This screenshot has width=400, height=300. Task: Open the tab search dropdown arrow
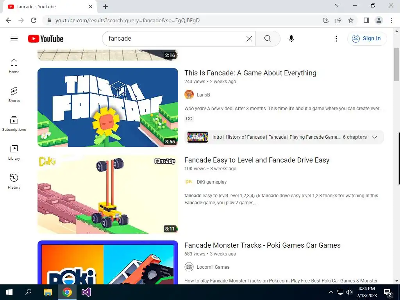(x=337, y=5)
